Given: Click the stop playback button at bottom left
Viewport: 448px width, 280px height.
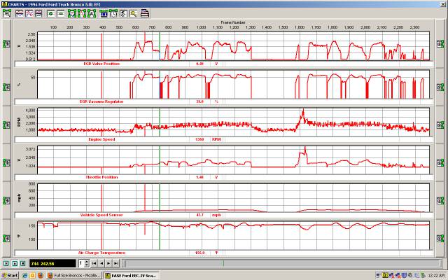Looking at the screenshot, I should point(23,263).
